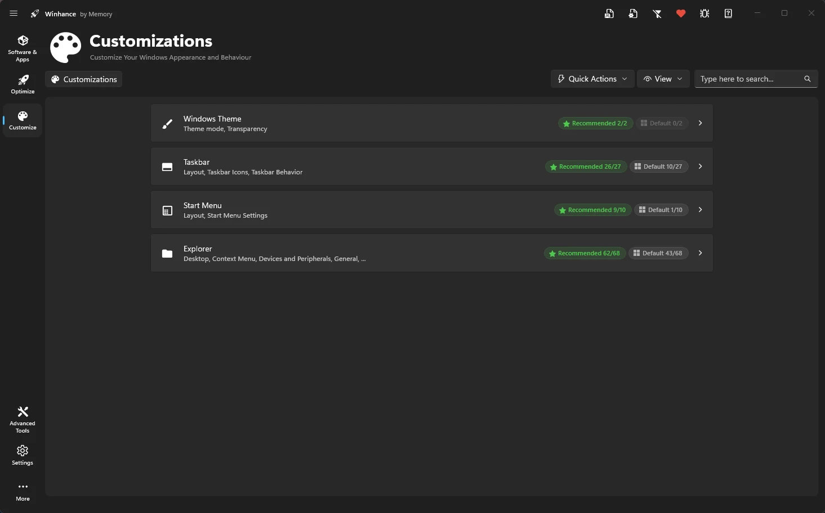Click 'Theme mode, Transparency' subtitle text
The height and width of the screenshot is (513, 825).
tap(225, 129)
